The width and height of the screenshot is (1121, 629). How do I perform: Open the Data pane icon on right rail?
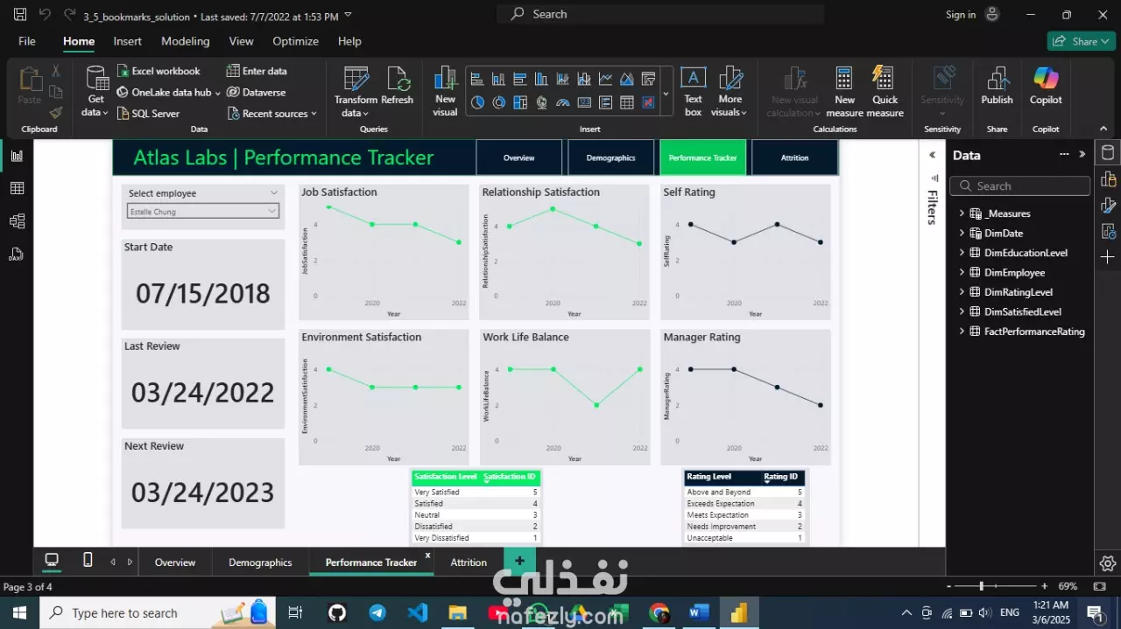pyautogui.click(x=1108, y=153)
